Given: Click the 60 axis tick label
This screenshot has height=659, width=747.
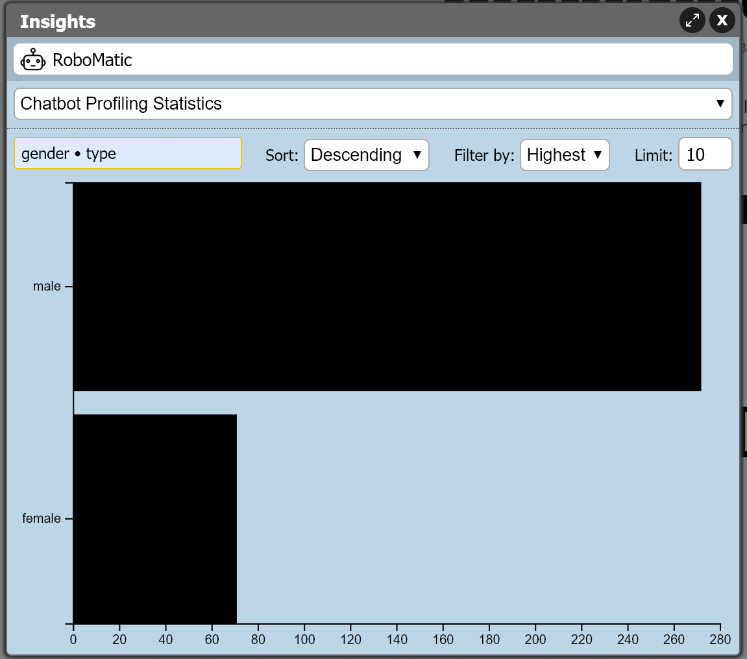Looking at the screenshot, I should [212, 640].
